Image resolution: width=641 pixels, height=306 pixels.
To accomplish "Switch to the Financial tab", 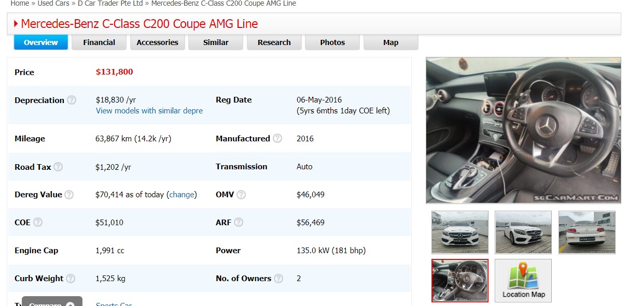I will [x=99, y=42].
